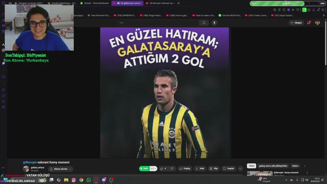Click the YouTube search magnifier button
The image size is (327, 184).
click(204, 23)
